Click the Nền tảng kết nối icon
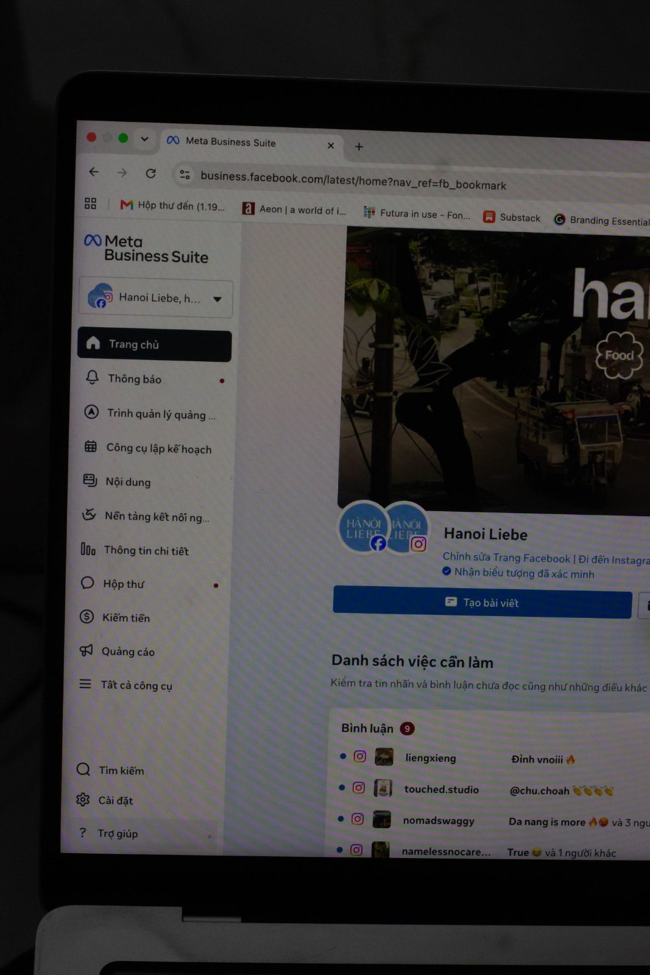 (89, 515)
